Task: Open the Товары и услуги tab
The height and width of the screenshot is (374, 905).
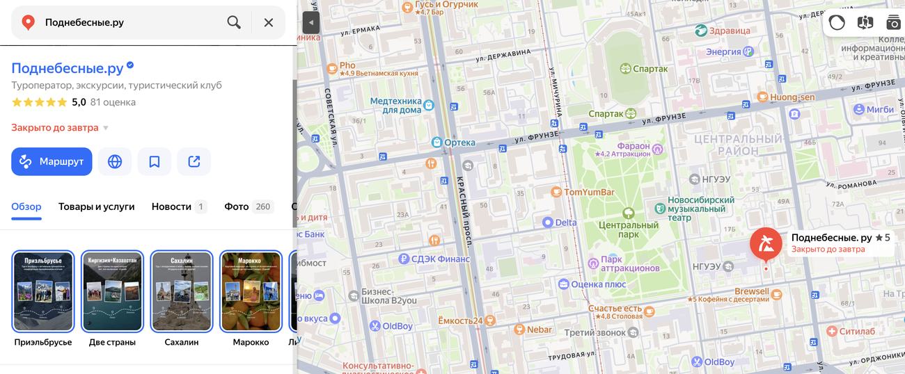Action: (x=97, y=206)
